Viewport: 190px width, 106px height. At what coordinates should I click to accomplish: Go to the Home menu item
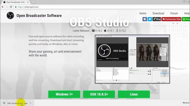[143, 13]
